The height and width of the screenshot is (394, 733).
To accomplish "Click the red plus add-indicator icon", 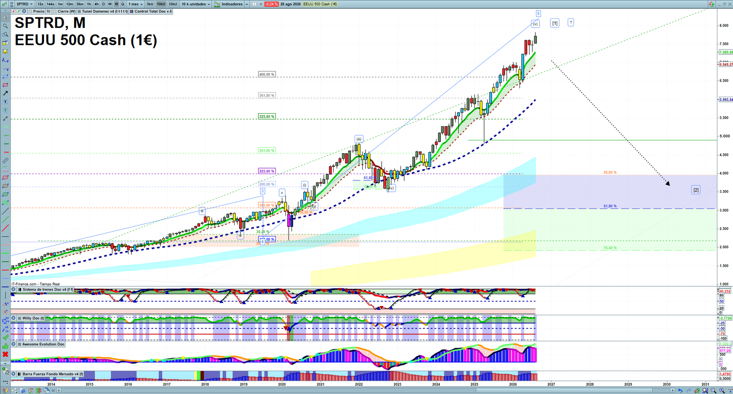I will pos(13,11).
